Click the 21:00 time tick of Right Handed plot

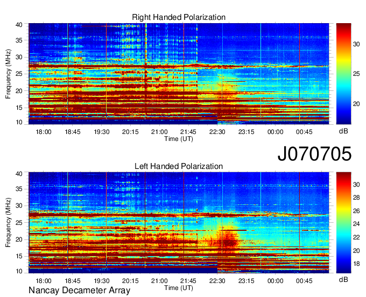(x=159, y=132)
